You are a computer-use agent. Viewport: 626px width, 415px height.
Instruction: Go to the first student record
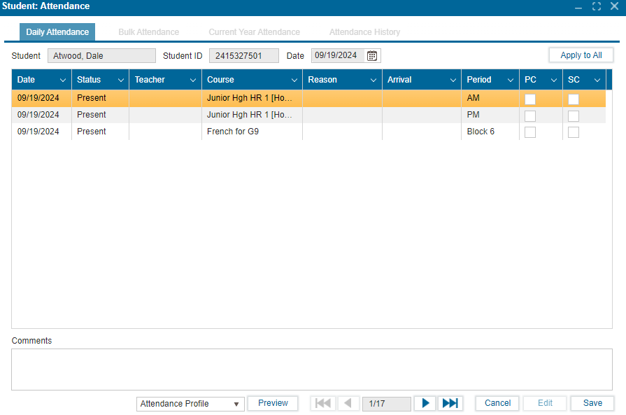pos(322,403)
